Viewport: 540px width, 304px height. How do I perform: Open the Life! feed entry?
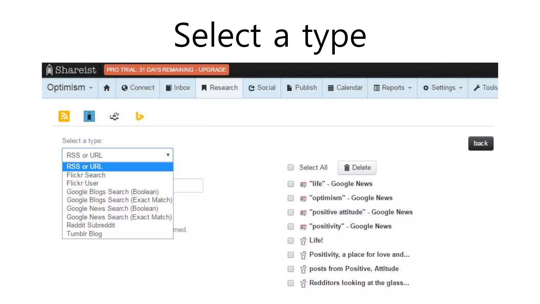point(316,241)
